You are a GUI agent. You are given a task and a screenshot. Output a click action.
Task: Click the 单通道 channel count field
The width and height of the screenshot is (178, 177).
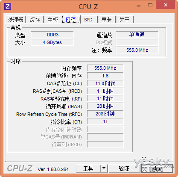pos(137,35)
